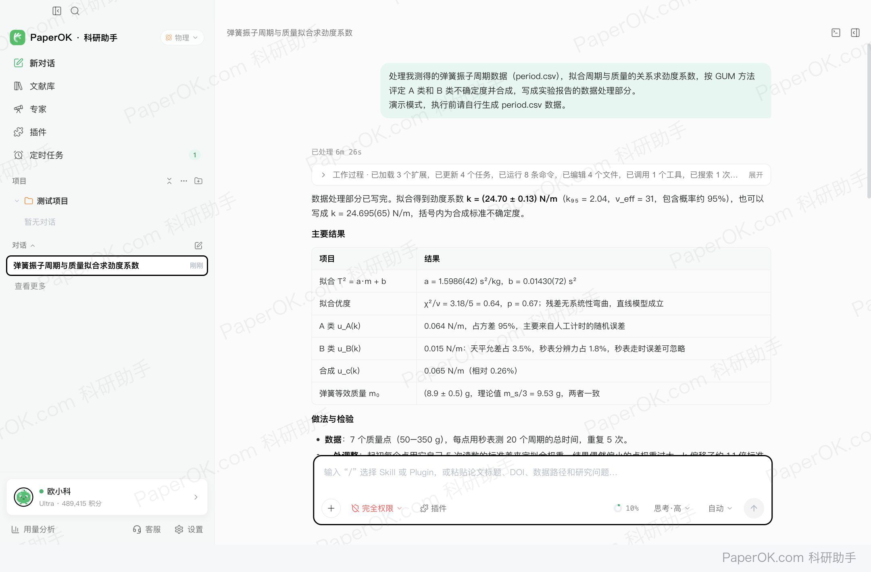Click the 主要结果 heading
The height and width of the screenshot is (572, 871).
(x=328, y=234)
